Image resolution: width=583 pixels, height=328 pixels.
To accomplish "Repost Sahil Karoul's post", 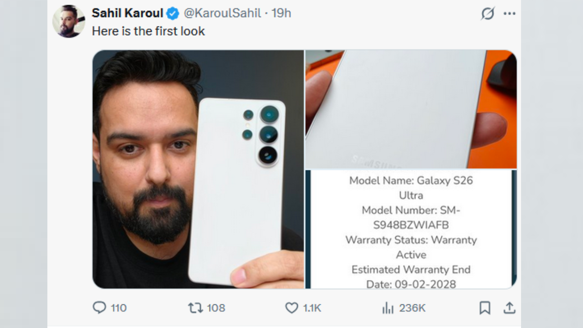I will pyautogui.click(x=194, y=308).
